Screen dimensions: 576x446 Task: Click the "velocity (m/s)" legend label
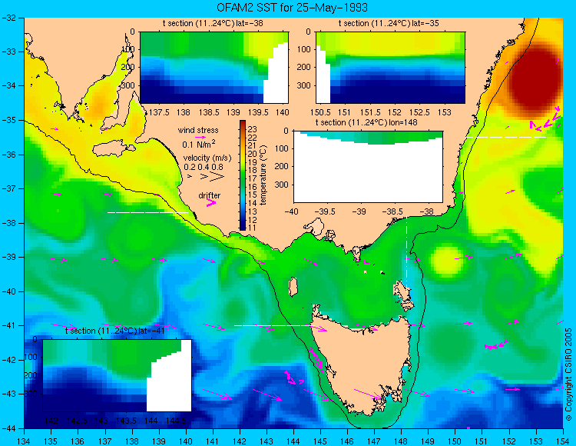click(207, 158)
